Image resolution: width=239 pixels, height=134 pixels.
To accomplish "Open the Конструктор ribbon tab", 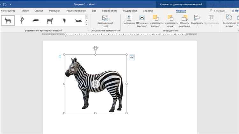I will [8, 11].
